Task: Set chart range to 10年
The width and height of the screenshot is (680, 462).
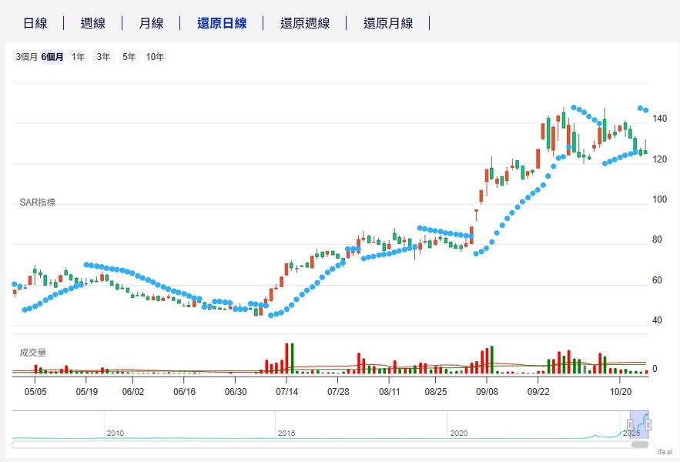Action: [155, 57]
